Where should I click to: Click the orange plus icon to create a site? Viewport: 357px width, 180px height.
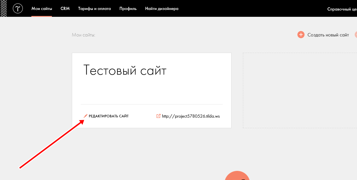coord(301,35)
